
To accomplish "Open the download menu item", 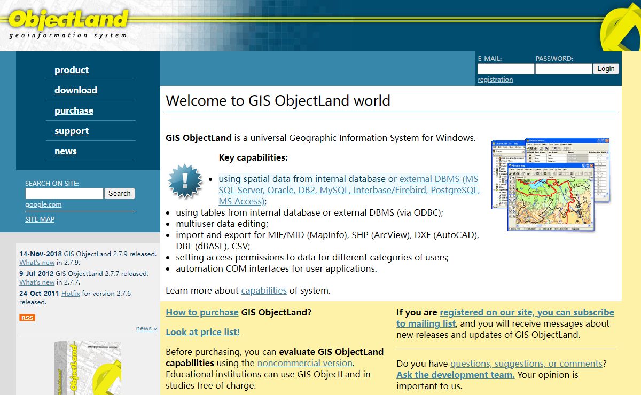I will (x=76, y=90).
